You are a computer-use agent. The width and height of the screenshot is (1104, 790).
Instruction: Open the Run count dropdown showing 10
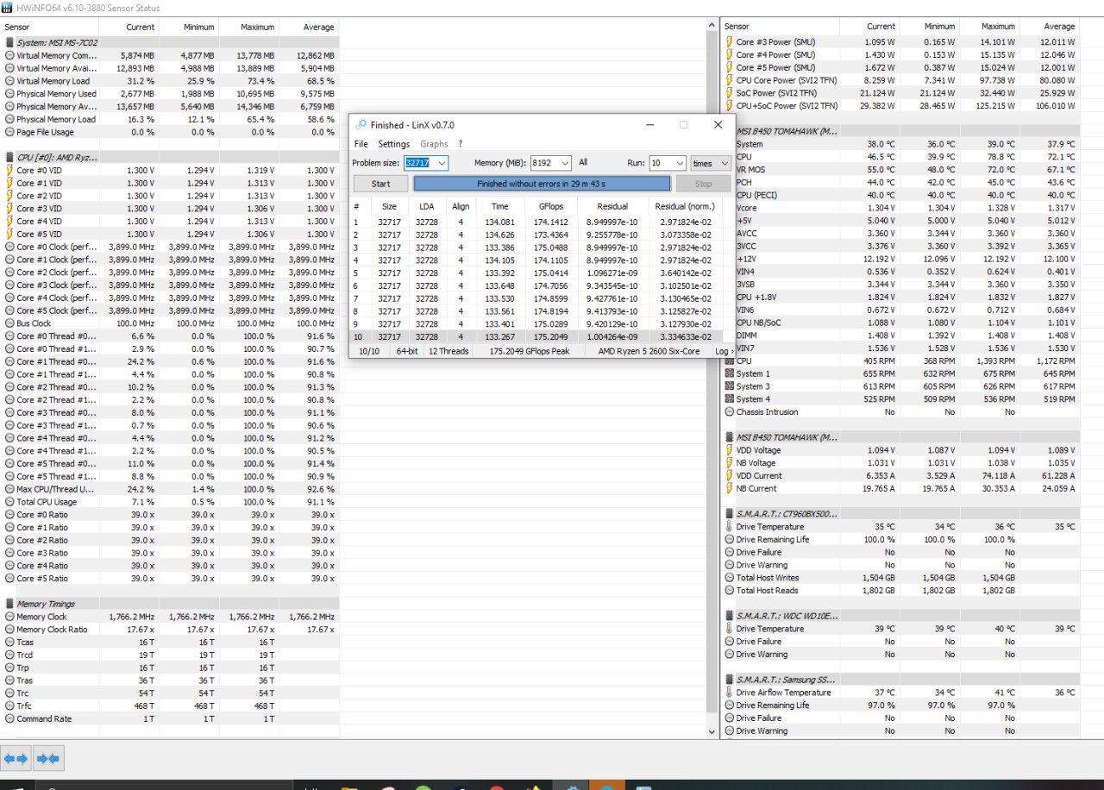click(679, 163)
